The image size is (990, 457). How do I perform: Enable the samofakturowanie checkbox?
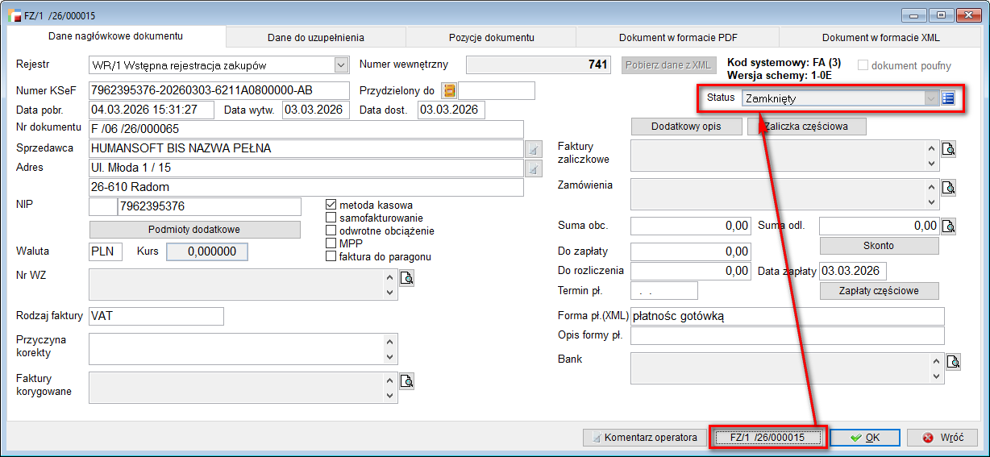(x=331, y=218)
